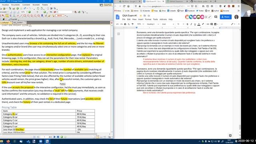Click the move to folder icon beside title
The image size is (256, 144).
click(145, 16)
